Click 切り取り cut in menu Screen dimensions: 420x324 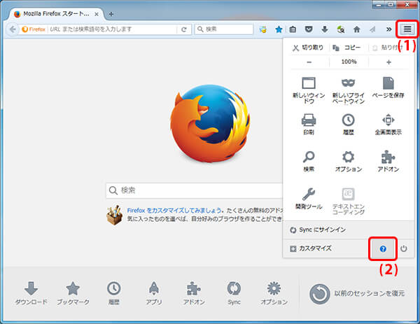pos(308,48)
